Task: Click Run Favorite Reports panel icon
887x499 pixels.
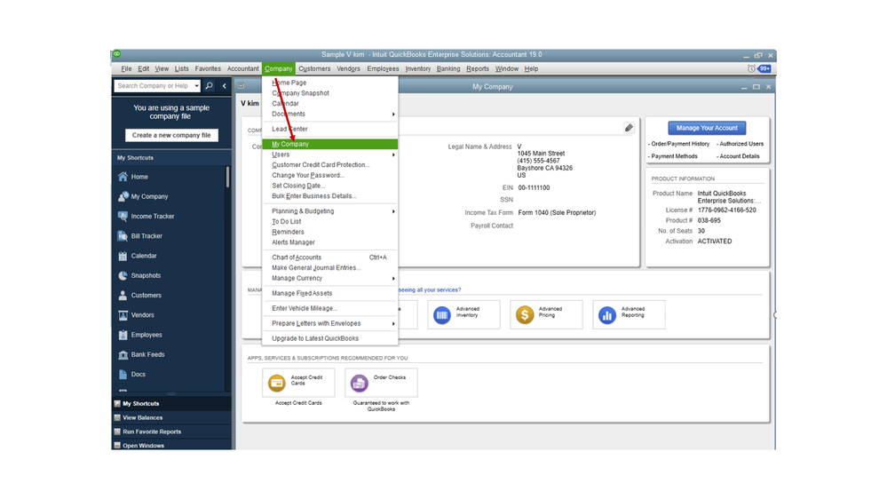Action: pos(117,432)
